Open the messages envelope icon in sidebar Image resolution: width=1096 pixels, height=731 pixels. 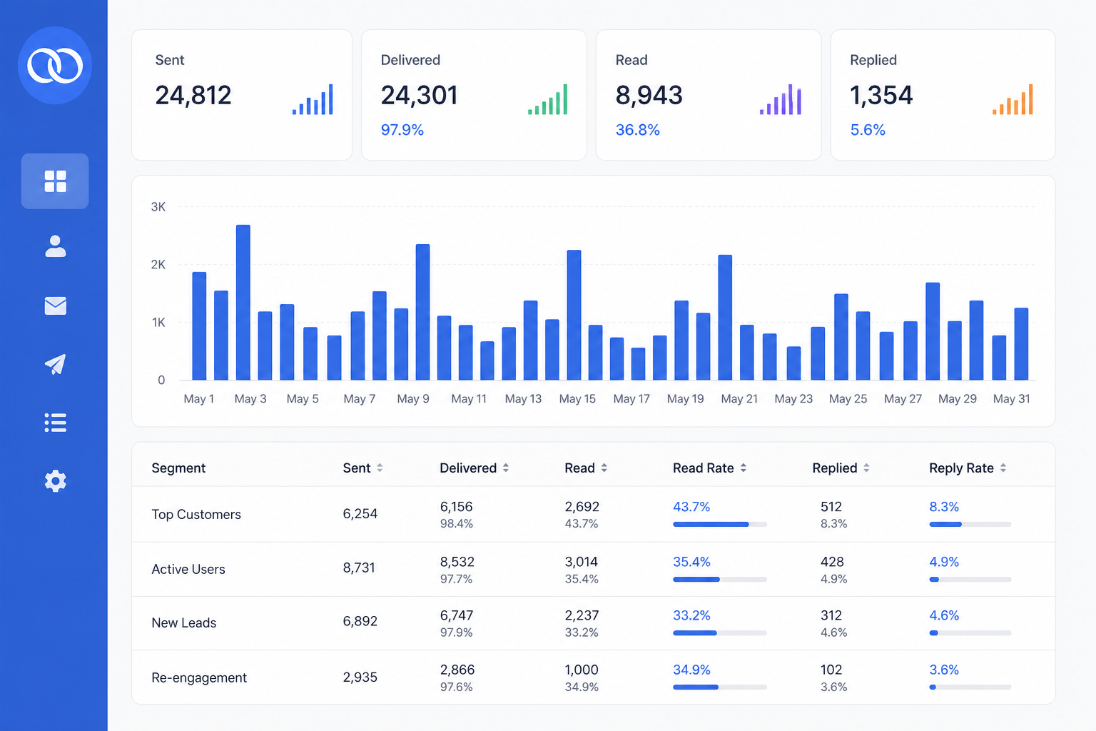pos(55,306)
